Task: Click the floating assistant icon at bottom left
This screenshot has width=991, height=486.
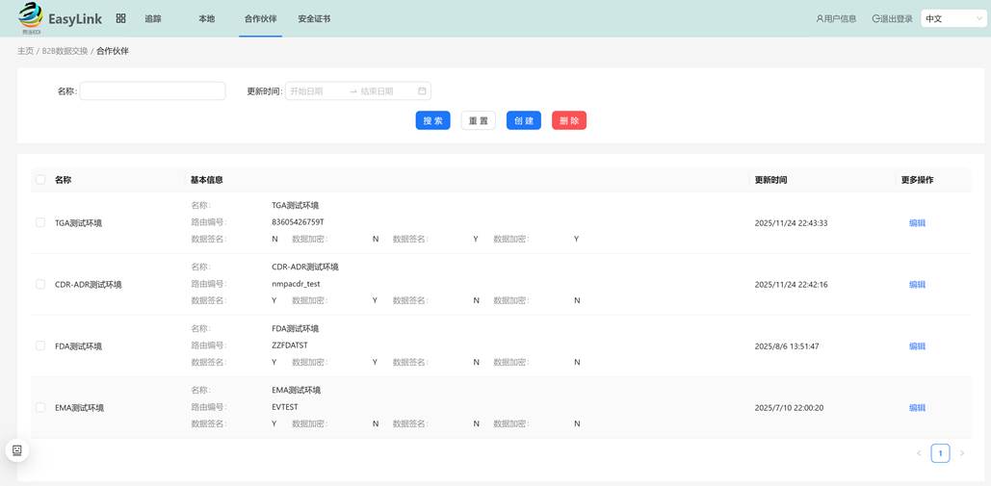Action: (17, 450)
